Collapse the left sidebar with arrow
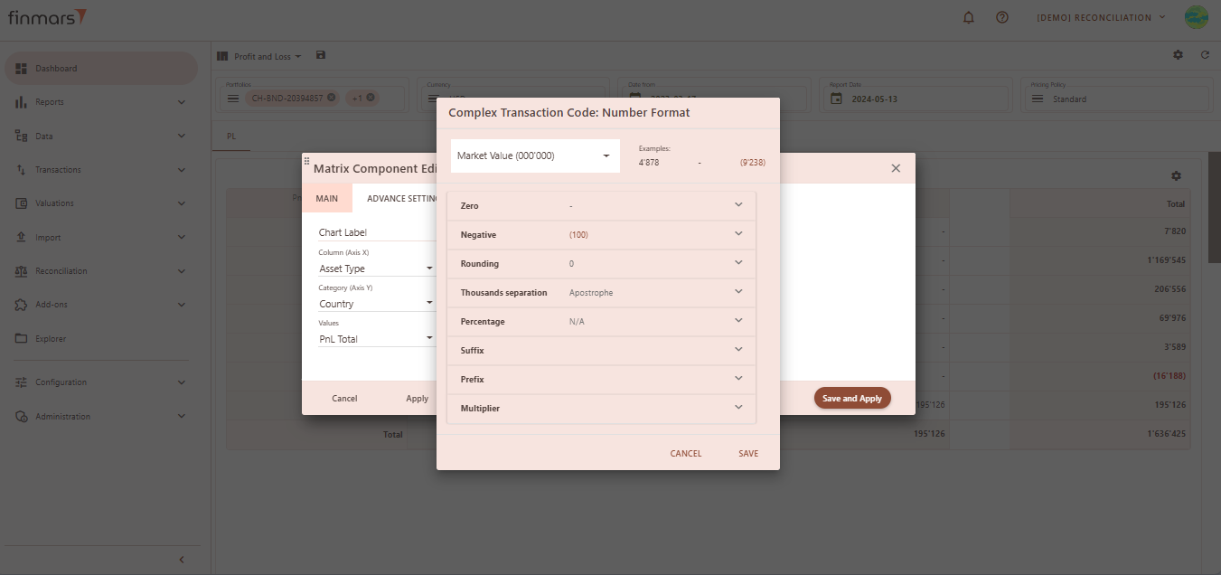This screenshot has width=1221, height=575. point(181,560)
